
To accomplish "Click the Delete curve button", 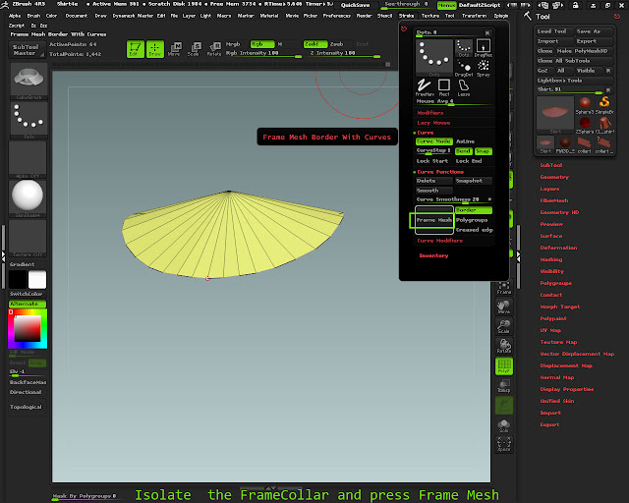I will coord(434,181).
